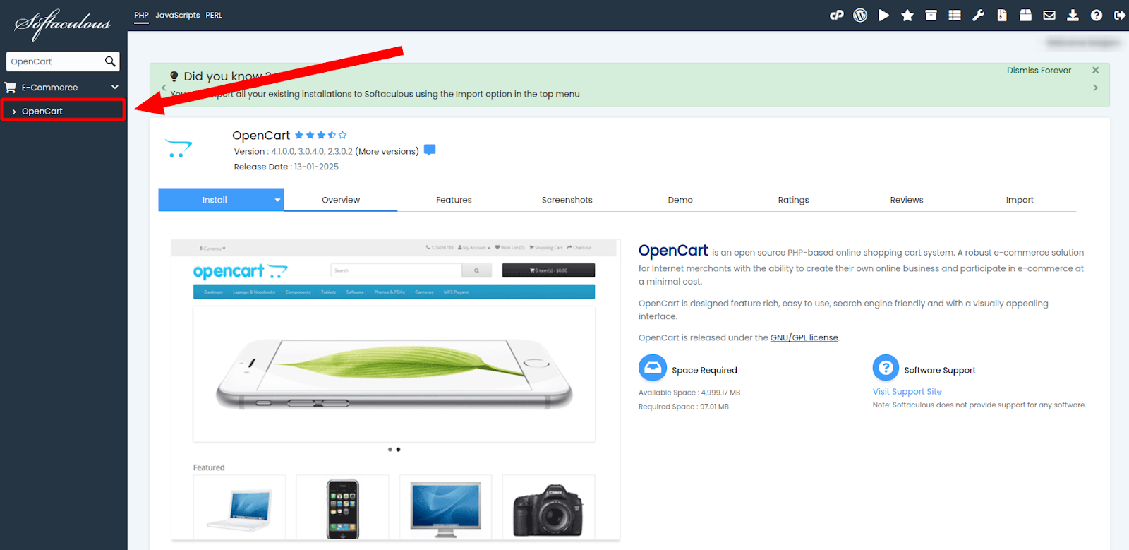Image resolution: width=1129 pixels, height=550 pixels.
Task: Open the package box icon in top bar
Action: (x=1025, y=15)
